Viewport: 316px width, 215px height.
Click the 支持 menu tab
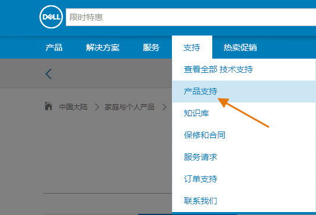click(192, 47)
